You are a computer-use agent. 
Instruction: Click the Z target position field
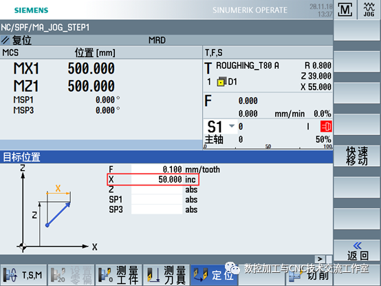157,190
